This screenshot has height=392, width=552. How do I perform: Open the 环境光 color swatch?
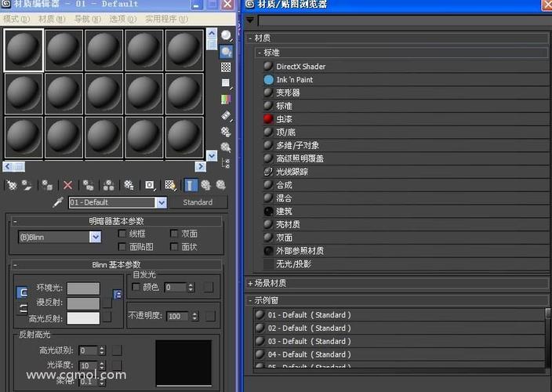coord(83,289)
